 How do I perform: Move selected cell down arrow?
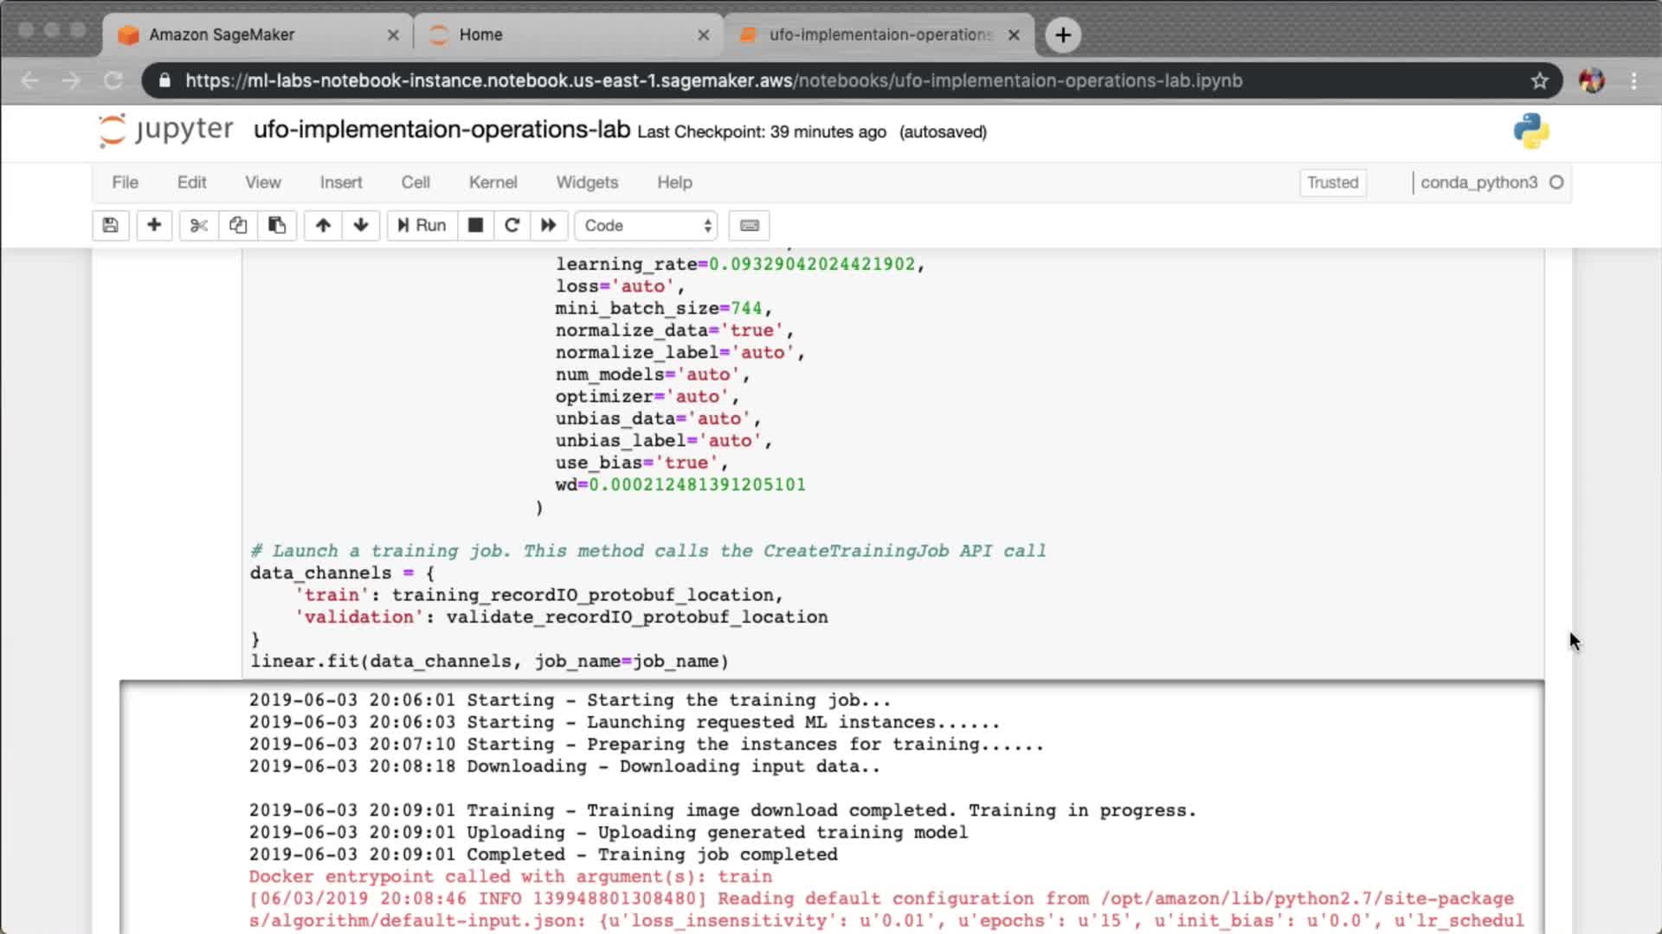361,226
